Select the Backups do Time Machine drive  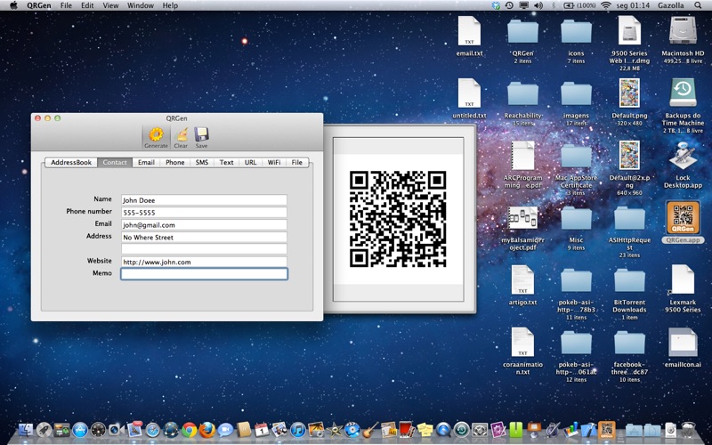[x=683, y=104]
